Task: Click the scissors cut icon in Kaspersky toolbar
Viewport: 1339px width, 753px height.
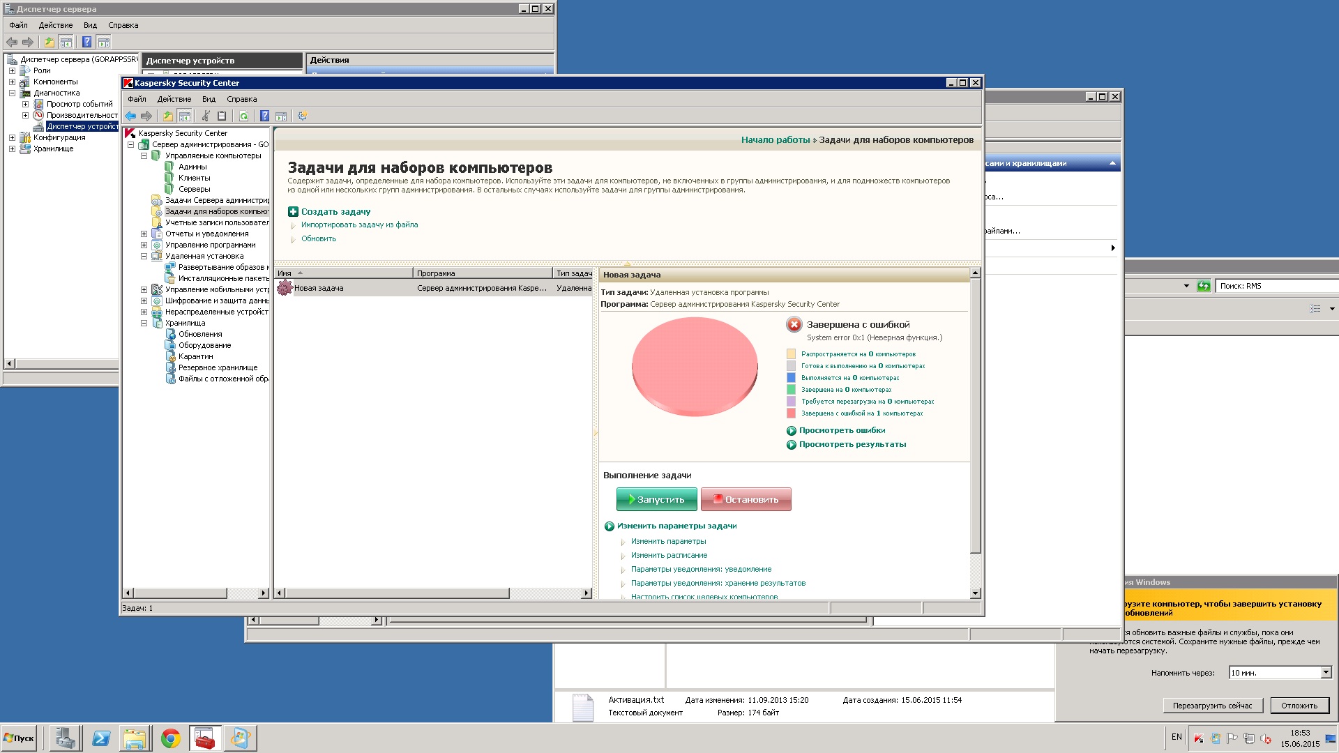Action: (206, 116)
